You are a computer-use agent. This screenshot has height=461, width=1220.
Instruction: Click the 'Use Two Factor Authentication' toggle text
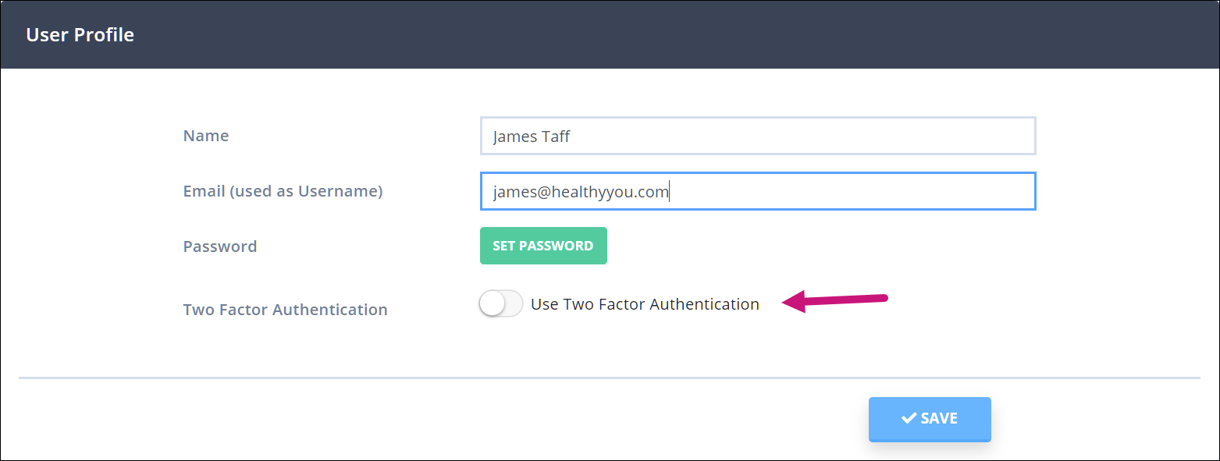[x=645, y=304]
